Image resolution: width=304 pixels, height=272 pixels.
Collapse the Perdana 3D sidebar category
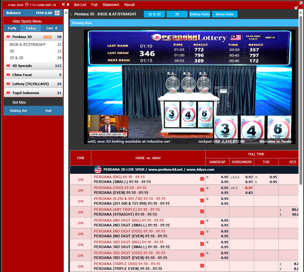click(x=33, y=37)
